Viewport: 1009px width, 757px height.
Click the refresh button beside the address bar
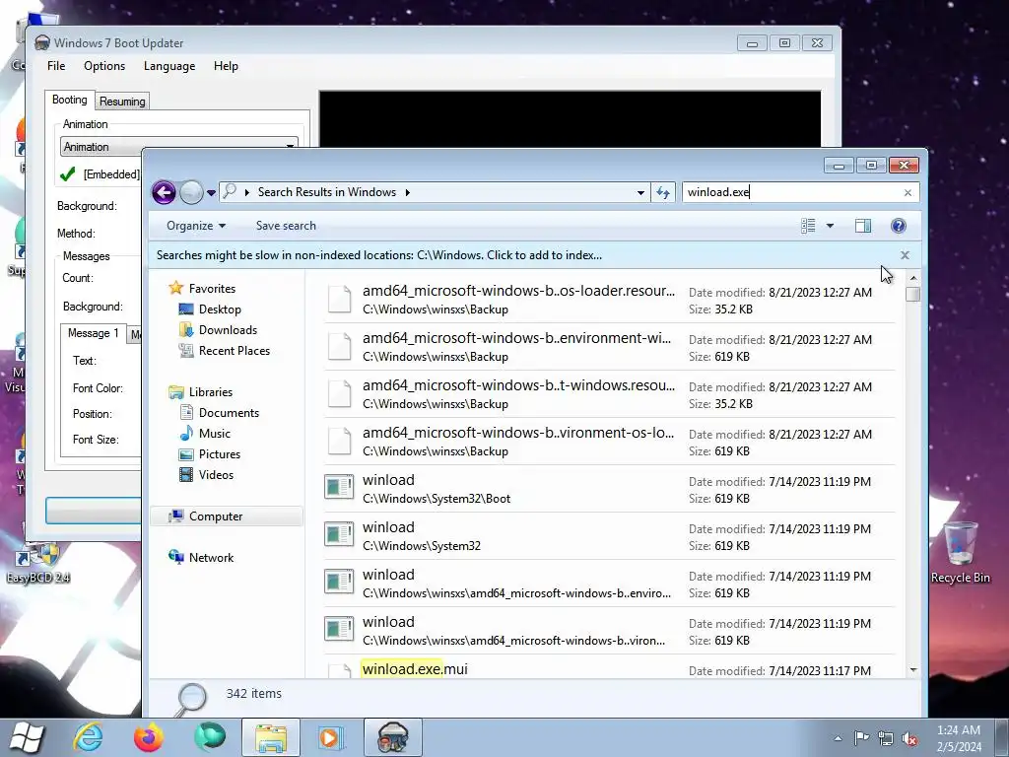pyautogui.click(x=663, y=192)
